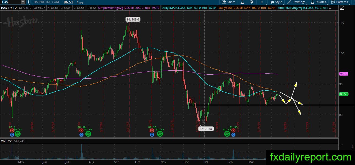Click the Hi: 109.6 price label
Viewport: 355px width, 165px height.
[x=133, y=19]
